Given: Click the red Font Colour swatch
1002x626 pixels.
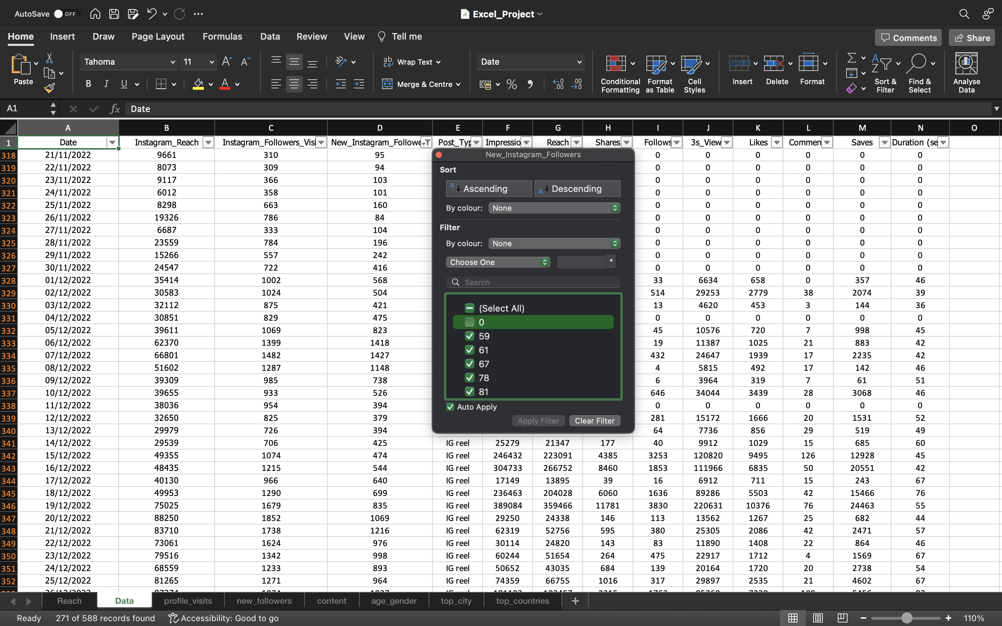Looking at the screenshot, I should coord(225,85).
